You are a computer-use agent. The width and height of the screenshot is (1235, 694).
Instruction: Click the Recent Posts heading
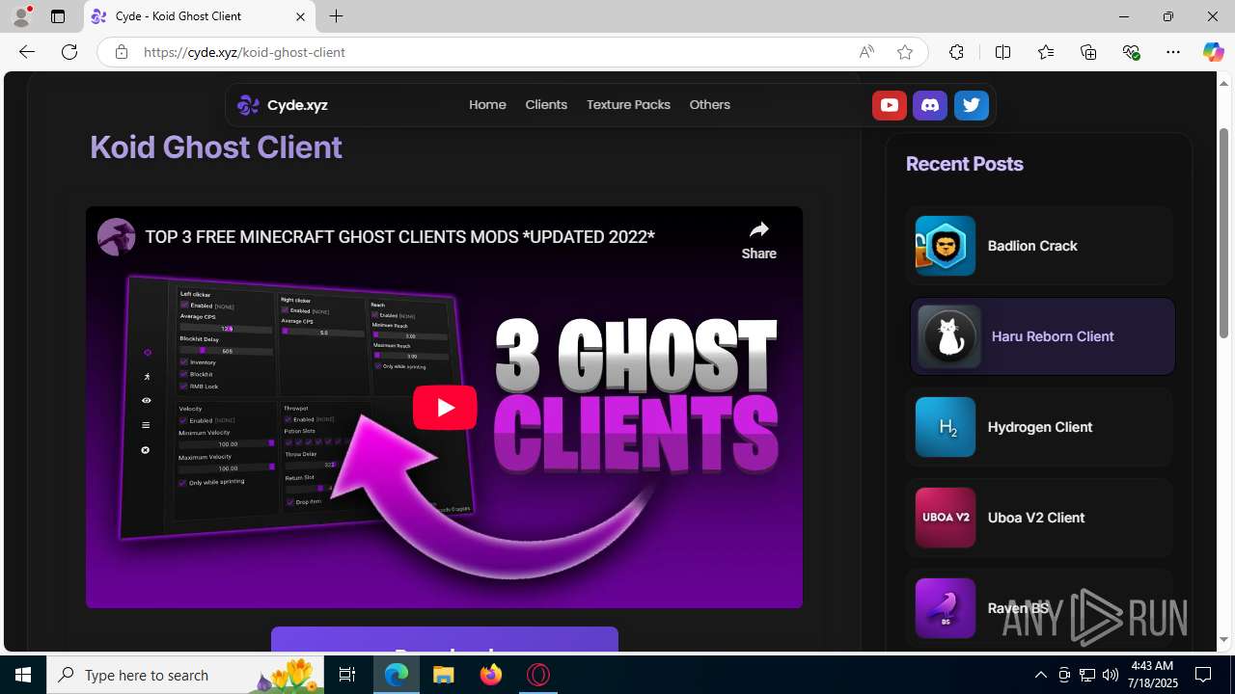coord(964,164)
